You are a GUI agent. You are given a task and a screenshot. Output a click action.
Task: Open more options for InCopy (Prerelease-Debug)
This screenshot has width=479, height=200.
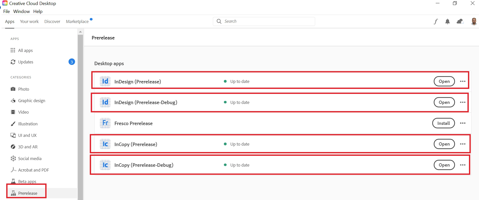(463, 165)
